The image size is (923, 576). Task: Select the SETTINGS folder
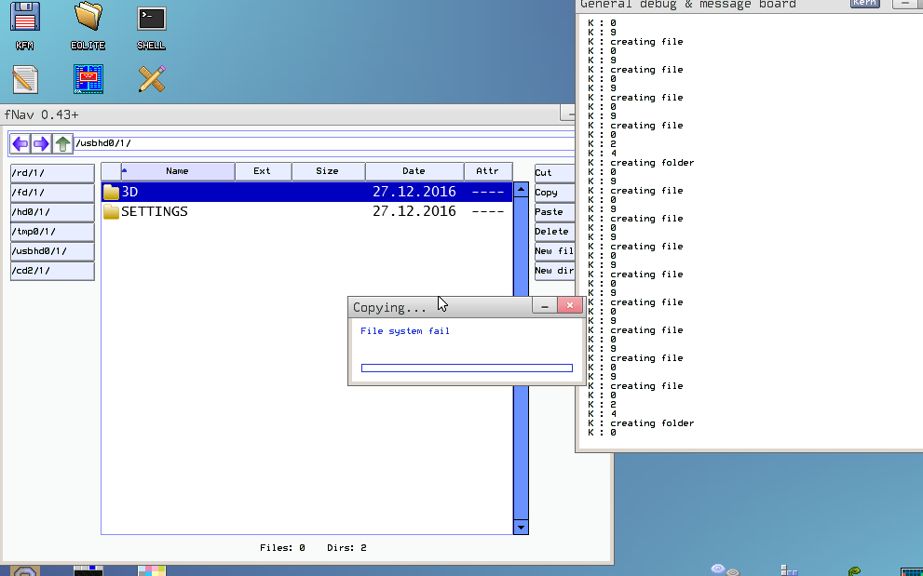[x=155, y=211]
